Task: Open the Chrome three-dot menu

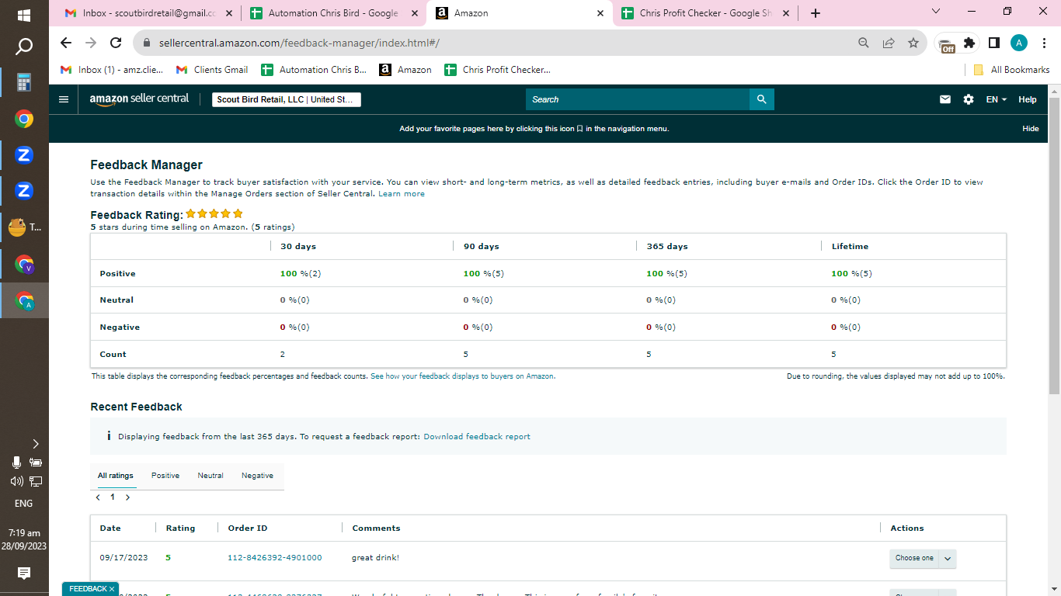Action: tap(1043, 43)
